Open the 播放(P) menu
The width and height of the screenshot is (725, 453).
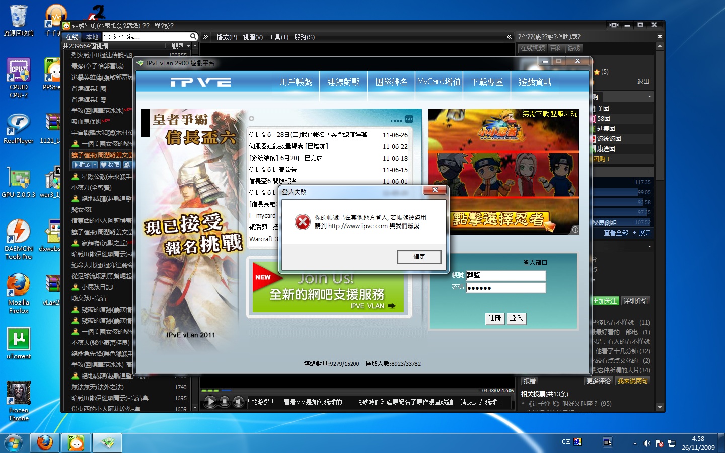pyautogui.click(x=227, y=37)
